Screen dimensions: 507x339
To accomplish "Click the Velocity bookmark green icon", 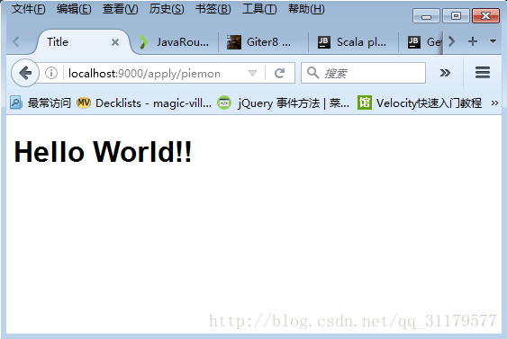I will click(365, 103).
